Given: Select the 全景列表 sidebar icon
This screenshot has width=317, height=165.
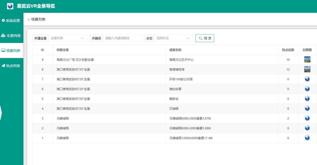Looking at the screenshot, I should 3,35.
